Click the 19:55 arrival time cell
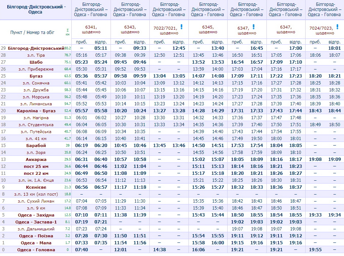 pos(315,250)
